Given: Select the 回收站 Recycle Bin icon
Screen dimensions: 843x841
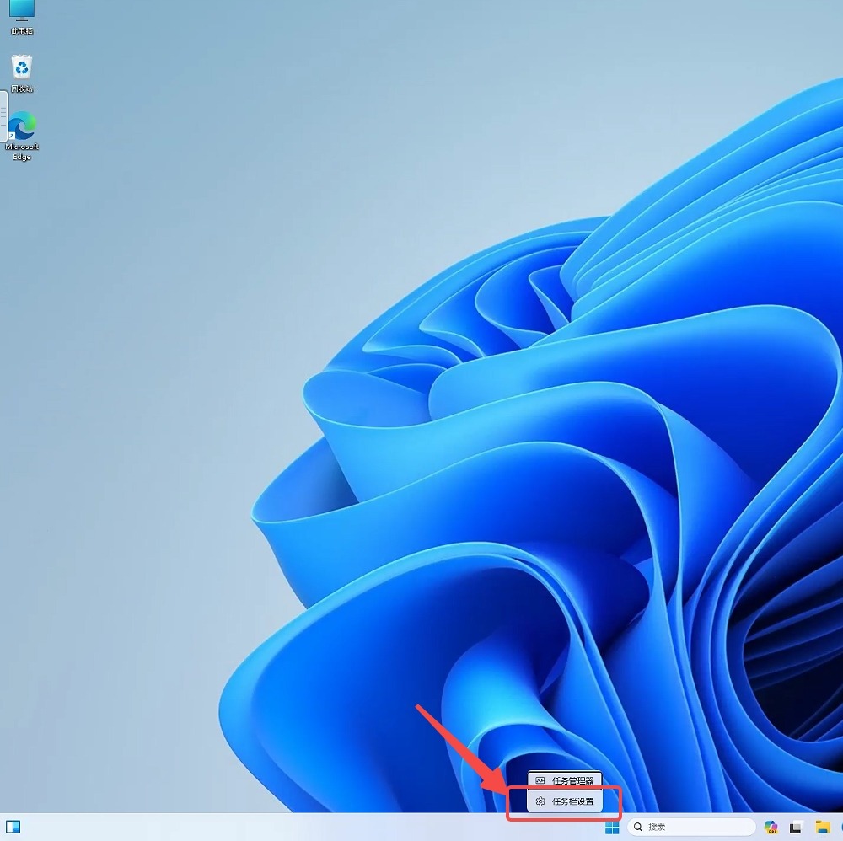Looking at the screenshot, I should tap(22, 67).
